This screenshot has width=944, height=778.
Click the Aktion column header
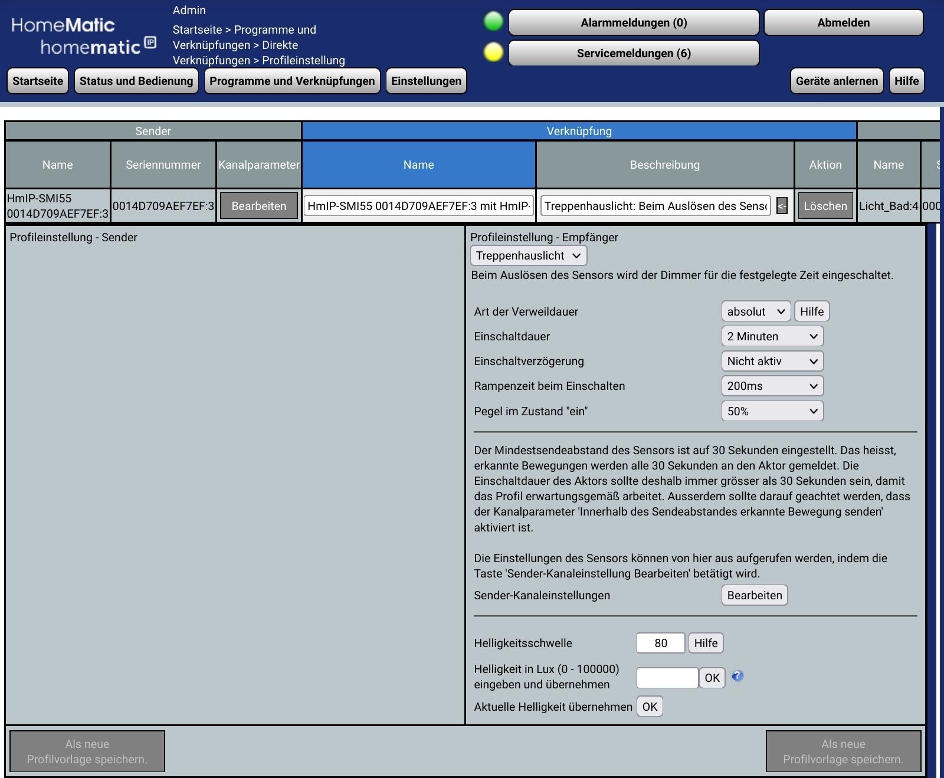825,165
